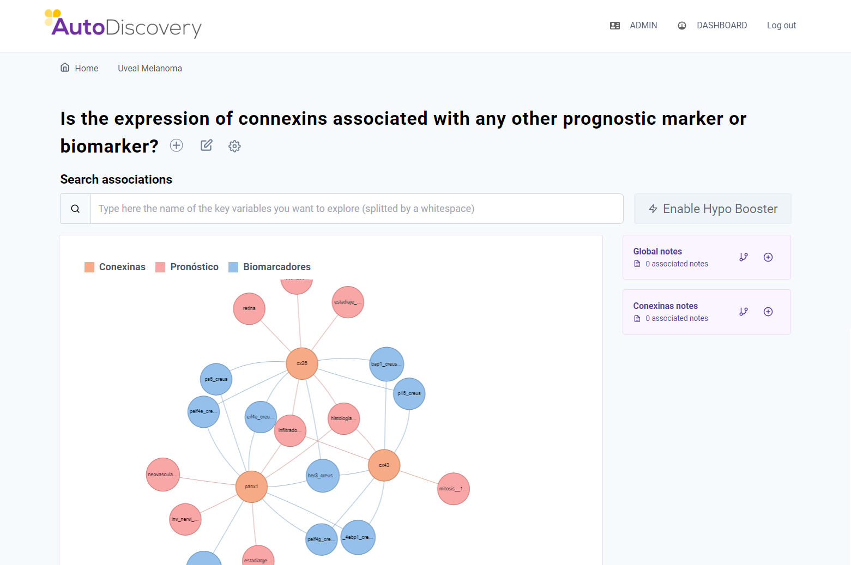The width and height of the screenshot is (851, 565).
Task: Toggle Conexinas legend category
Action: click(x=115, y=267)
